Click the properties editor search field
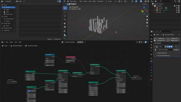 pyautogui.click(x=165, y=31)
